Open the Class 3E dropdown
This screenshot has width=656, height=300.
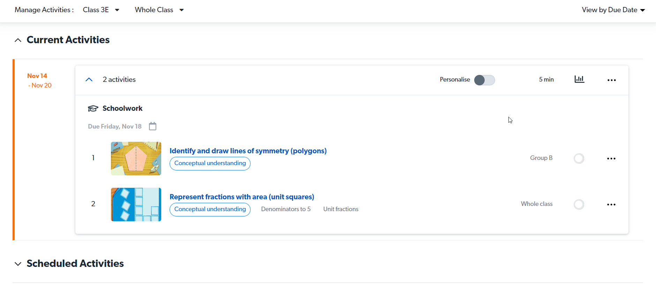point(101,10)
